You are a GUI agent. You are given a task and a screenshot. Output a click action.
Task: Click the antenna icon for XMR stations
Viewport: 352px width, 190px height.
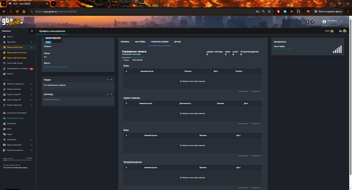pyautogui.click(x=4, y=63)
